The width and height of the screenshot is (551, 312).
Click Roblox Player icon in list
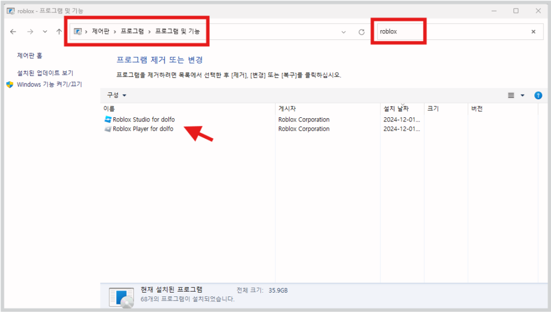click(x=108, y=129)
